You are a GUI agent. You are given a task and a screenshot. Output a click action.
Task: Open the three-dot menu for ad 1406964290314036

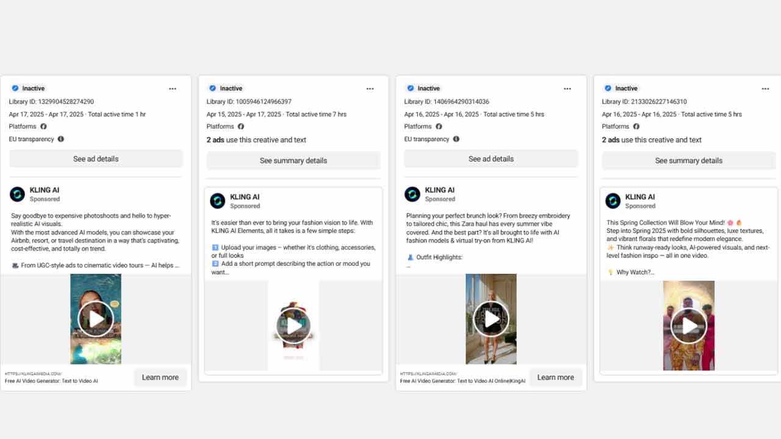568,89
